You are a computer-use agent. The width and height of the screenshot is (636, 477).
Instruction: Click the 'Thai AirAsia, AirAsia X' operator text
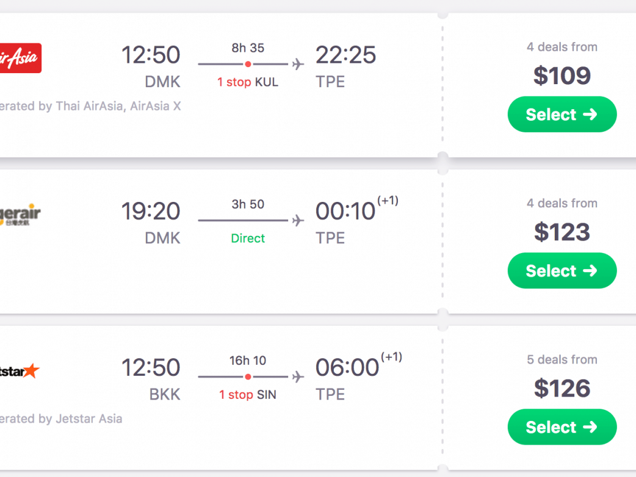point(118,106)
